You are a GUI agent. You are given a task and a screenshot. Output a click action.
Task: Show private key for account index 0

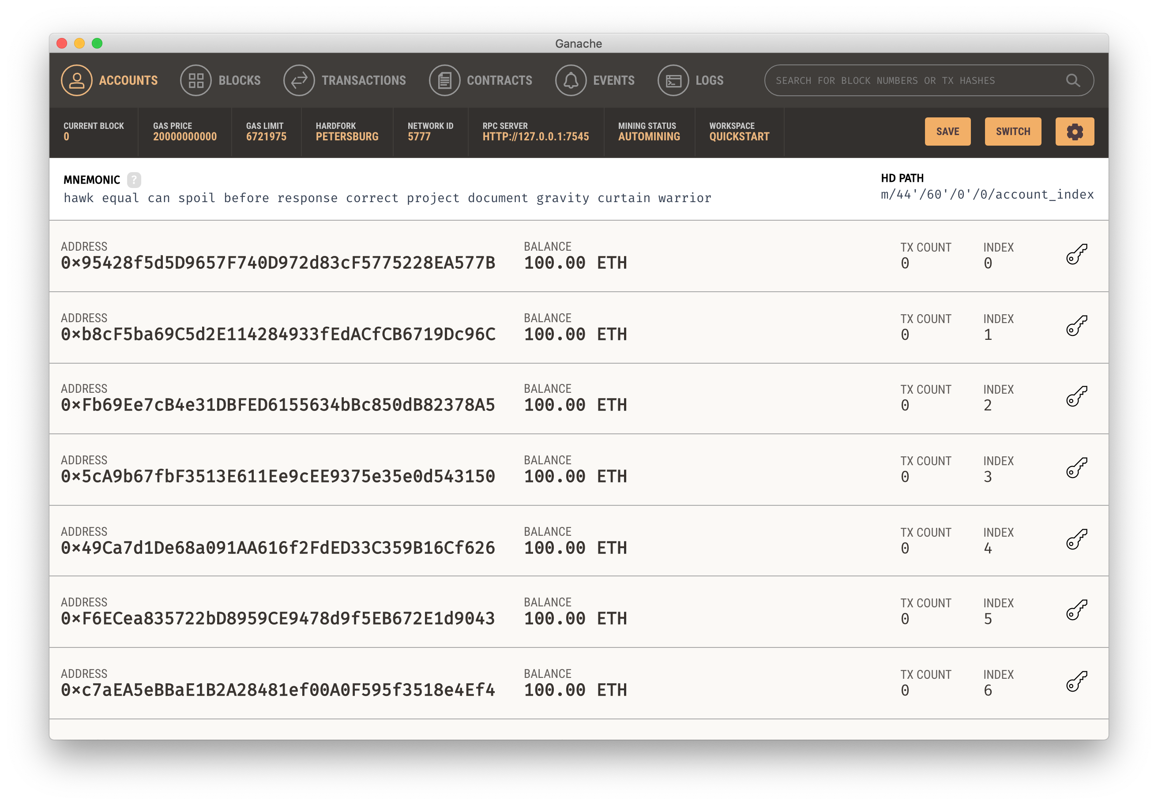pyautogui.click(x=1076, y=255)
